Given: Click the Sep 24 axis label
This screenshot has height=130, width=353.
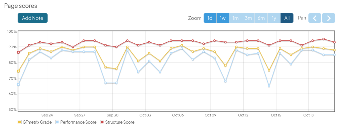Looking at the screenshot, I should [x=47, y=115].
